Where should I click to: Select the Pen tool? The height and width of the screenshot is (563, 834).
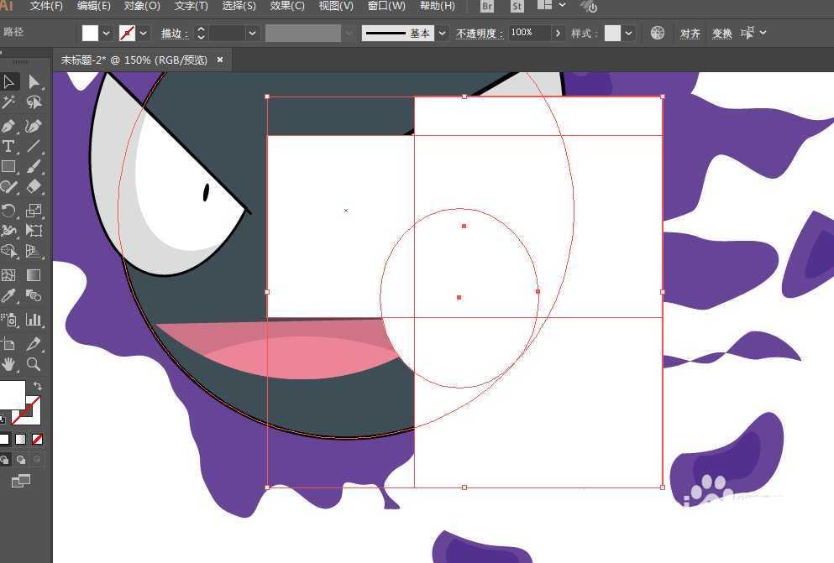click(x=8, y=126)
